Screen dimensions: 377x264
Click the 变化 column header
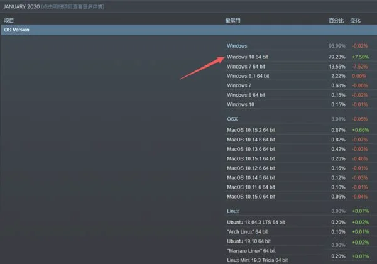pyautogui.click(x=355, y=21)
